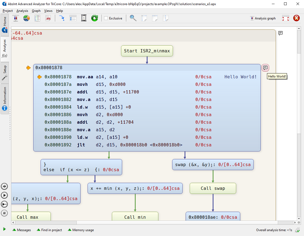This screenshot has height=236, width=304.
Task: Click the list details view icon
Action: pyautogui.click(x=73, y=18)
